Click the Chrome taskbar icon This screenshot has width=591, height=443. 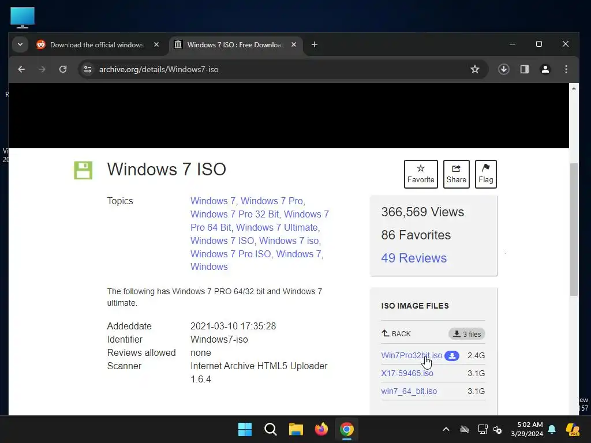(x=347, y=429)
